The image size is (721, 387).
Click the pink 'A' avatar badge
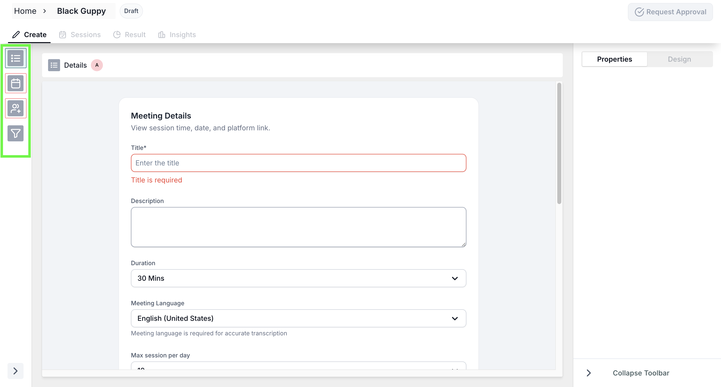click(x=97, y=65)
